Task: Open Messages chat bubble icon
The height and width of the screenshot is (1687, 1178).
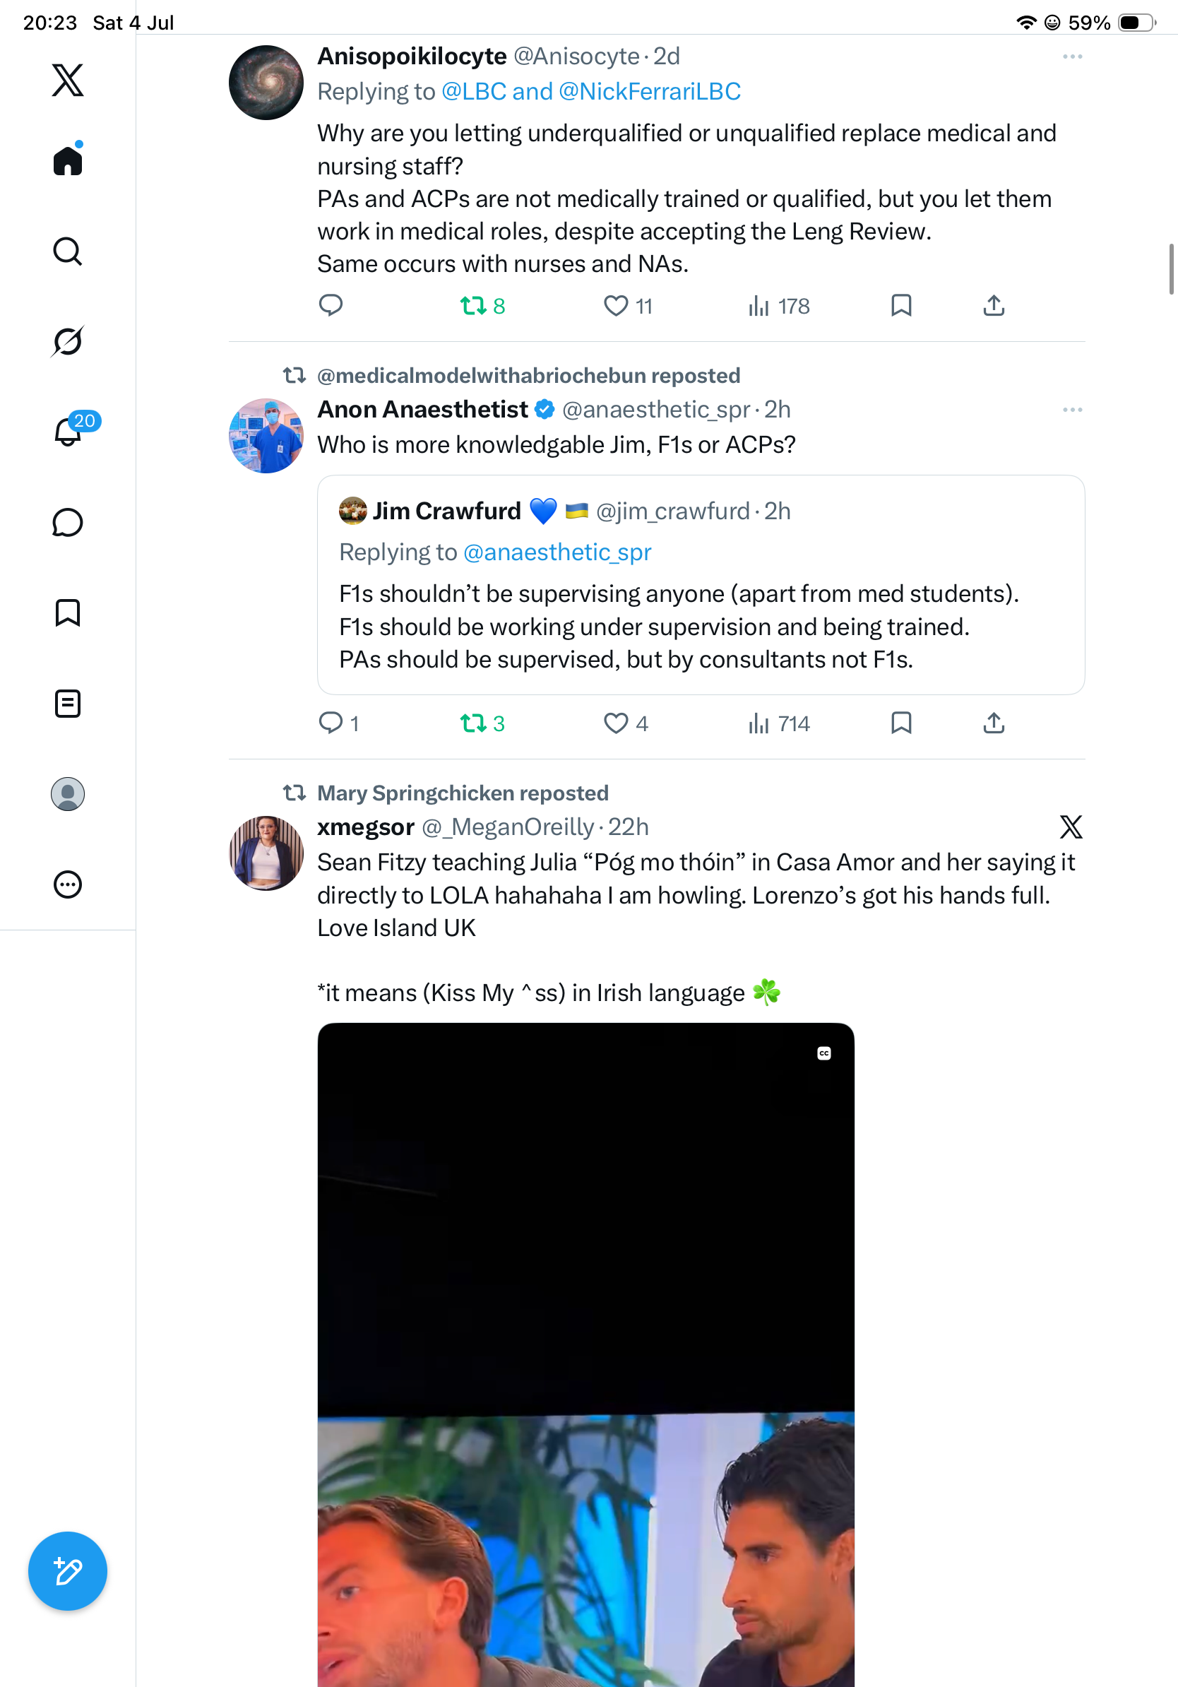Action: click(x=68, y=522)
